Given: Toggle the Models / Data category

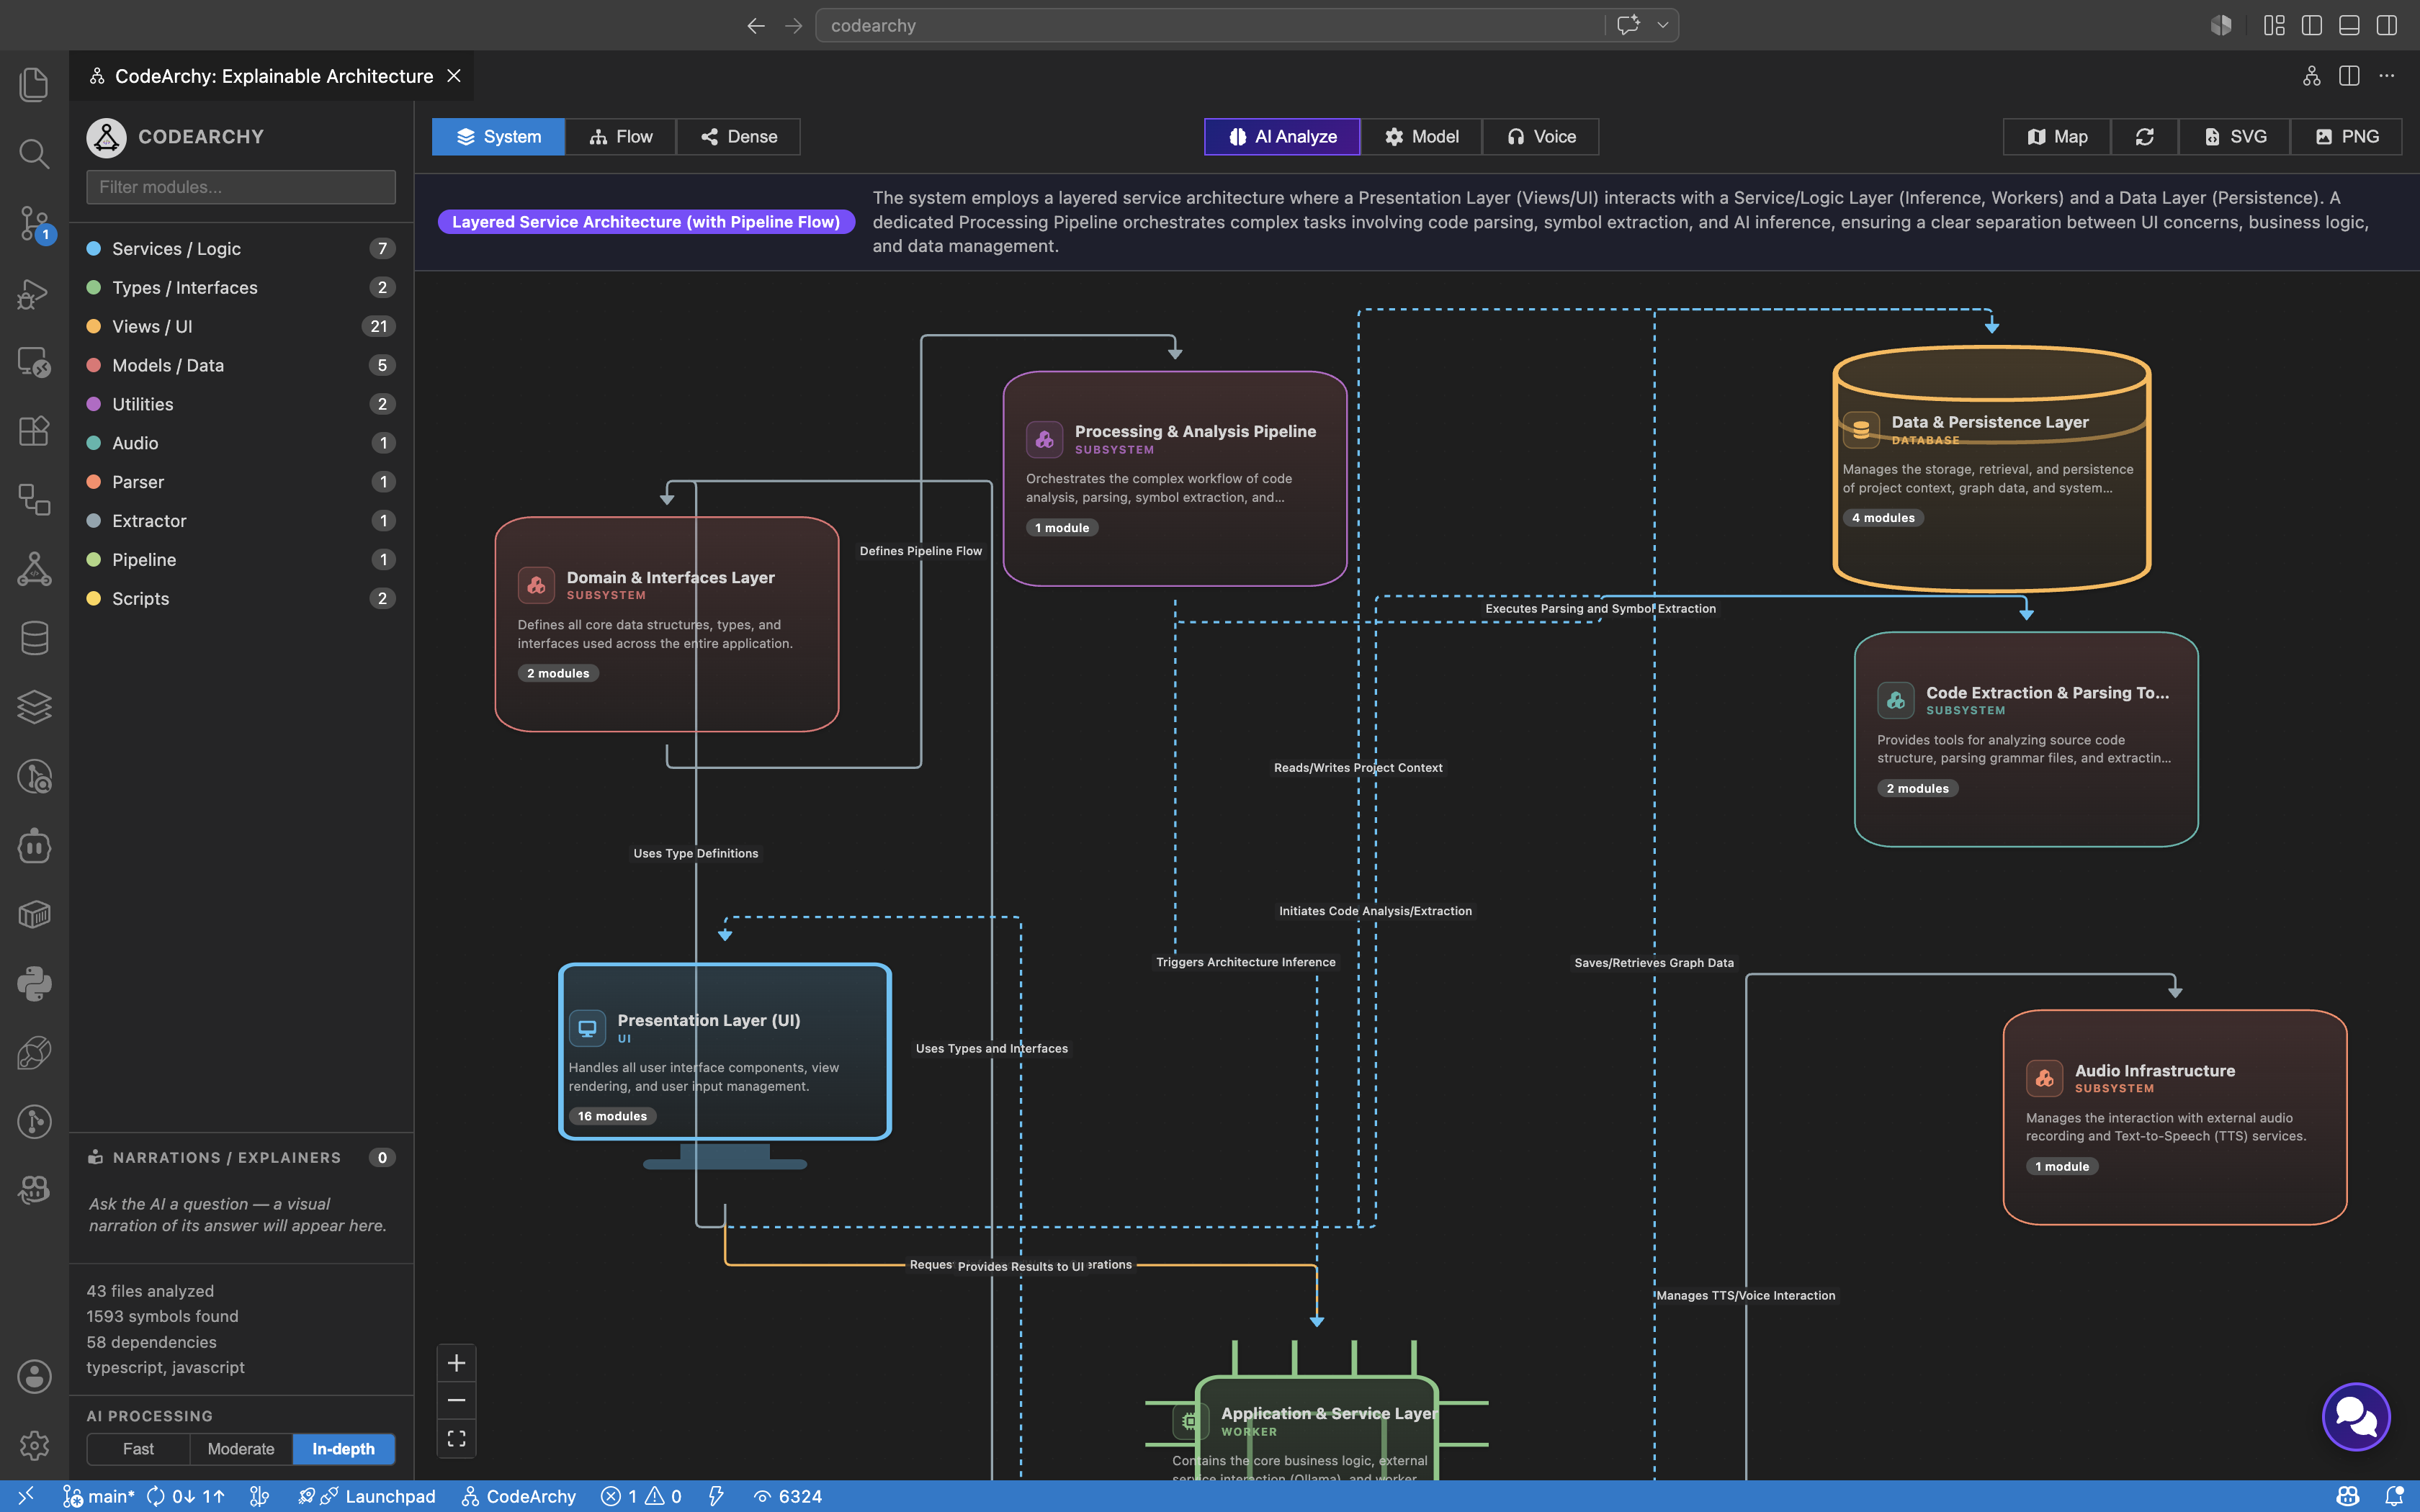Looking at the screenshot, I should [x=240, y=366].
